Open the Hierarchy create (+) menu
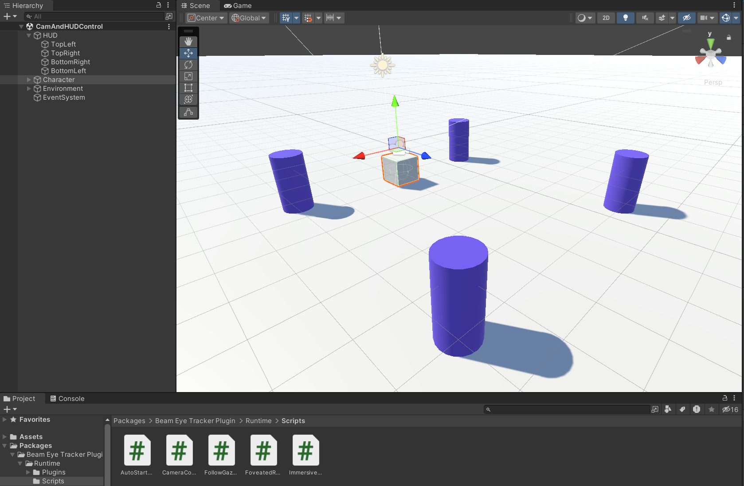Image resolution: width=744 pixels, height=486 pixels. click(10, 16)
